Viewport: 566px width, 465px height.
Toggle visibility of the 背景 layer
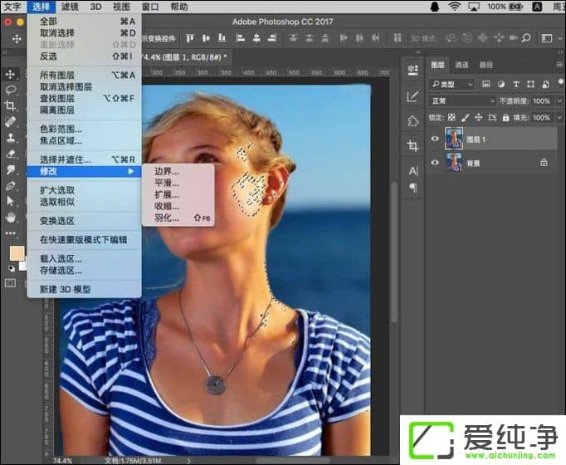(x=435, y=163)
